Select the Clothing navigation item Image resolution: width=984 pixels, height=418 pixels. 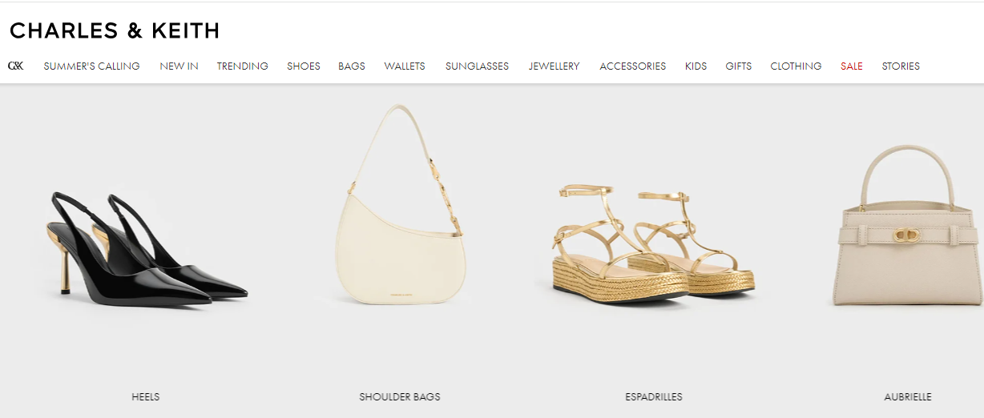(x=796, y=66)
